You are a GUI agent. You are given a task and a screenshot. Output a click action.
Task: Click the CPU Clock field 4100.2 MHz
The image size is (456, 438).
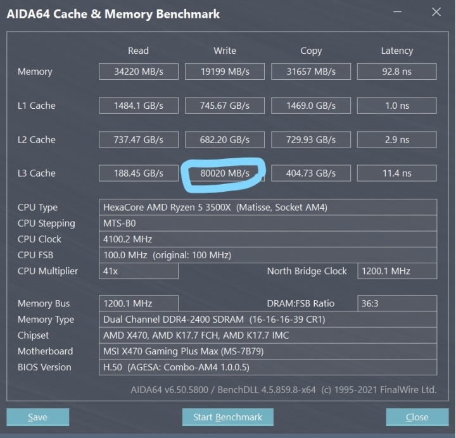point(268,239)
